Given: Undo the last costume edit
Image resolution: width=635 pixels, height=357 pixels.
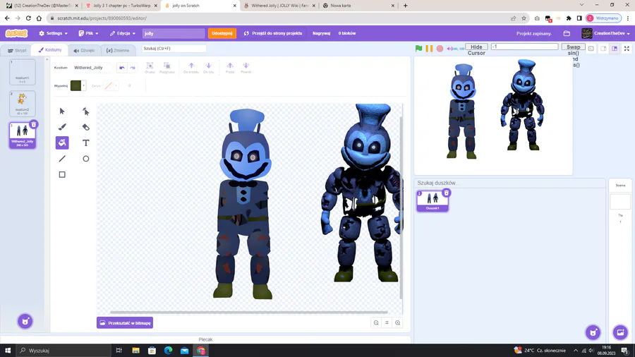Looking at the screenshot, I should point(122,68).
